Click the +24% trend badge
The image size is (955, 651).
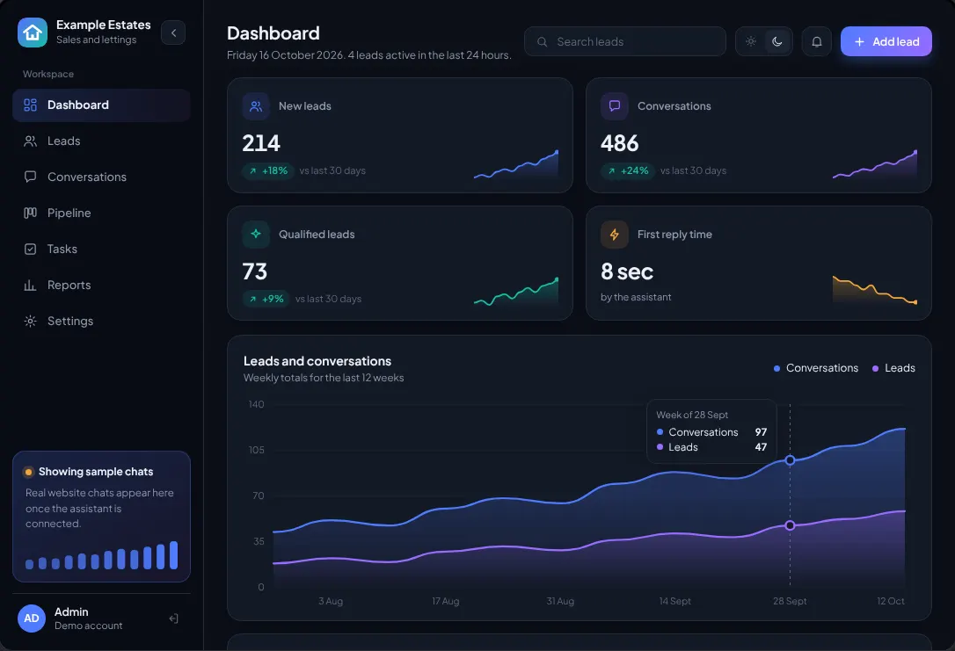pyautogui.click(x=627, y=171)
